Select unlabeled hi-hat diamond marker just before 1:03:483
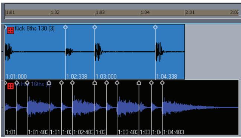The height and width of the screenshot is (138, 241). pyautogui.click(x=107, y=83)
